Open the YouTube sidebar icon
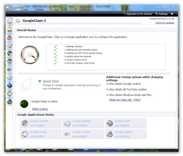 click(10, 38)
